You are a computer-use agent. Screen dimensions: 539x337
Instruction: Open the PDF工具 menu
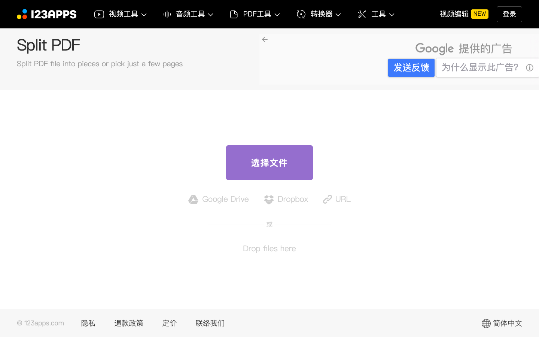click(258, 14)
